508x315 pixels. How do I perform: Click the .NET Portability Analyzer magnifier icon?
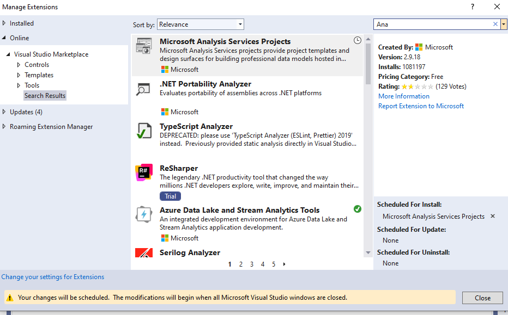click(x=143, y=89)
